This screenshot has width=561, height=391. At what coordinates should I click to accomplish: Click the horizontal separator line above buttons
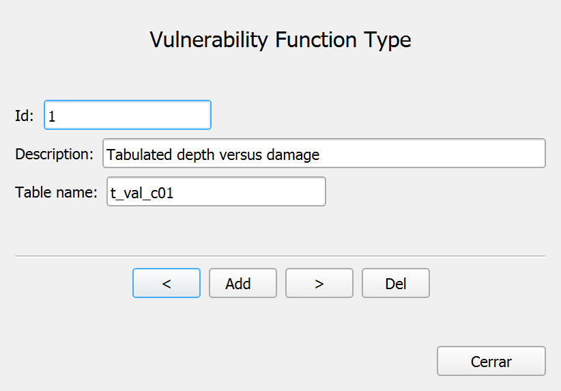[x=280, y=256]
